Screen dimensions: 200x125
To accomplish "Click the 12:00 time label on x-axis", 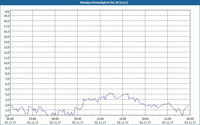I will [x=100, y=119].
